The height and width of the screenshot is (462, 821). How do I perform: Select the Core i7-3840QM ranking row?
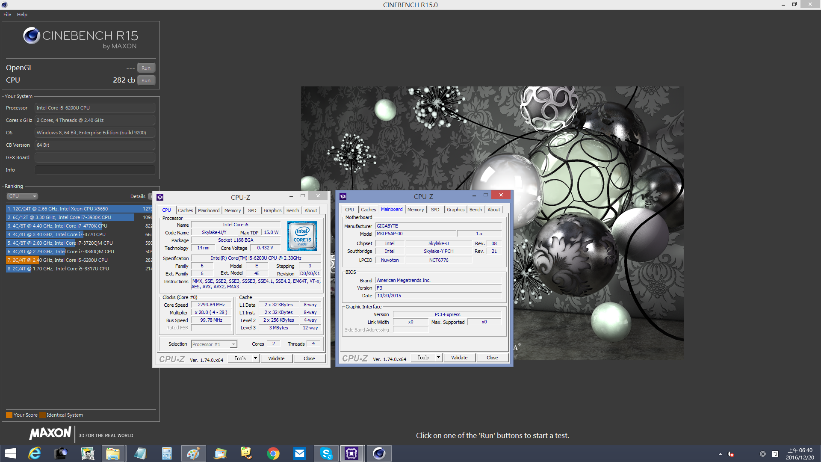pyautogui.click(x=79, y=252)
